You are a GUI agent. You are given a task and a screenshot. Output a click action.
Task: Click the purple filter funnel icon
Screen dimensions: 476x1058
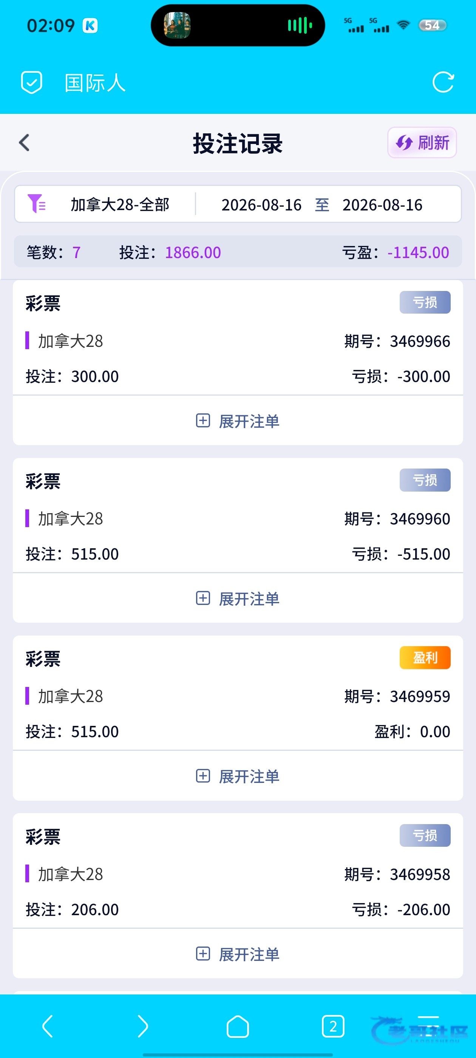(36, 204)
